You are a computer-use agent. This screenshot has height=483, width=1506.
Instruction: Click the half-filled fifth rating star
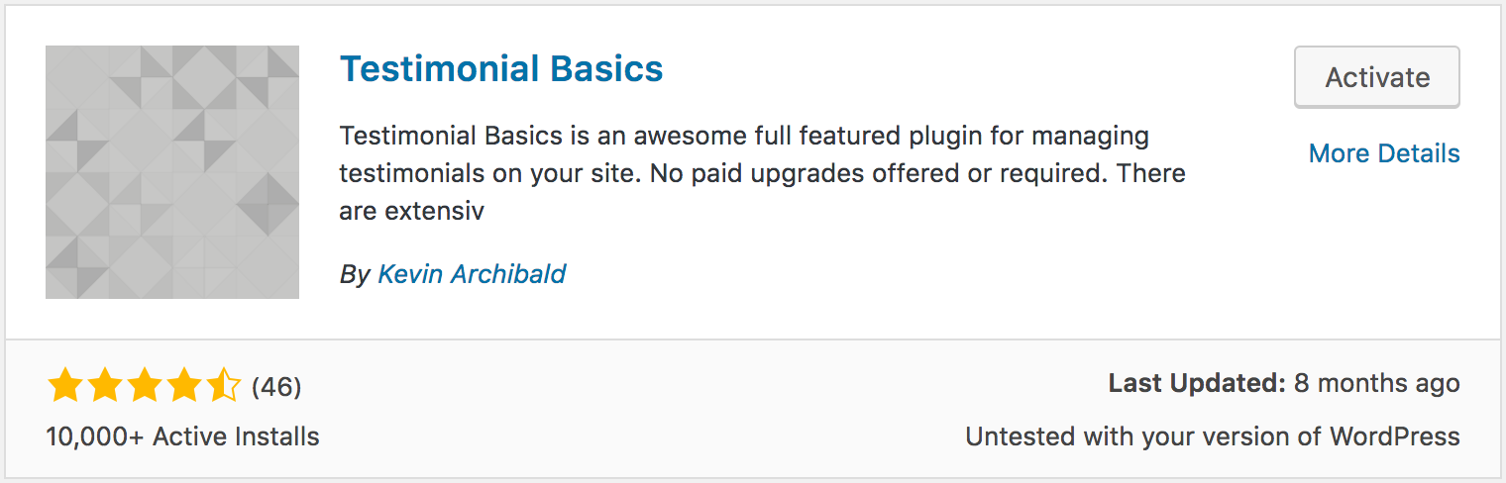click(223, 386)
